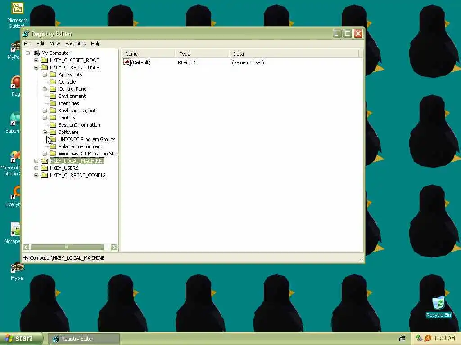This screenshot has height=345, width=461.
Task: Click the HKEY_CLASSES_ROOT folder icon
Action: point(45,60)
